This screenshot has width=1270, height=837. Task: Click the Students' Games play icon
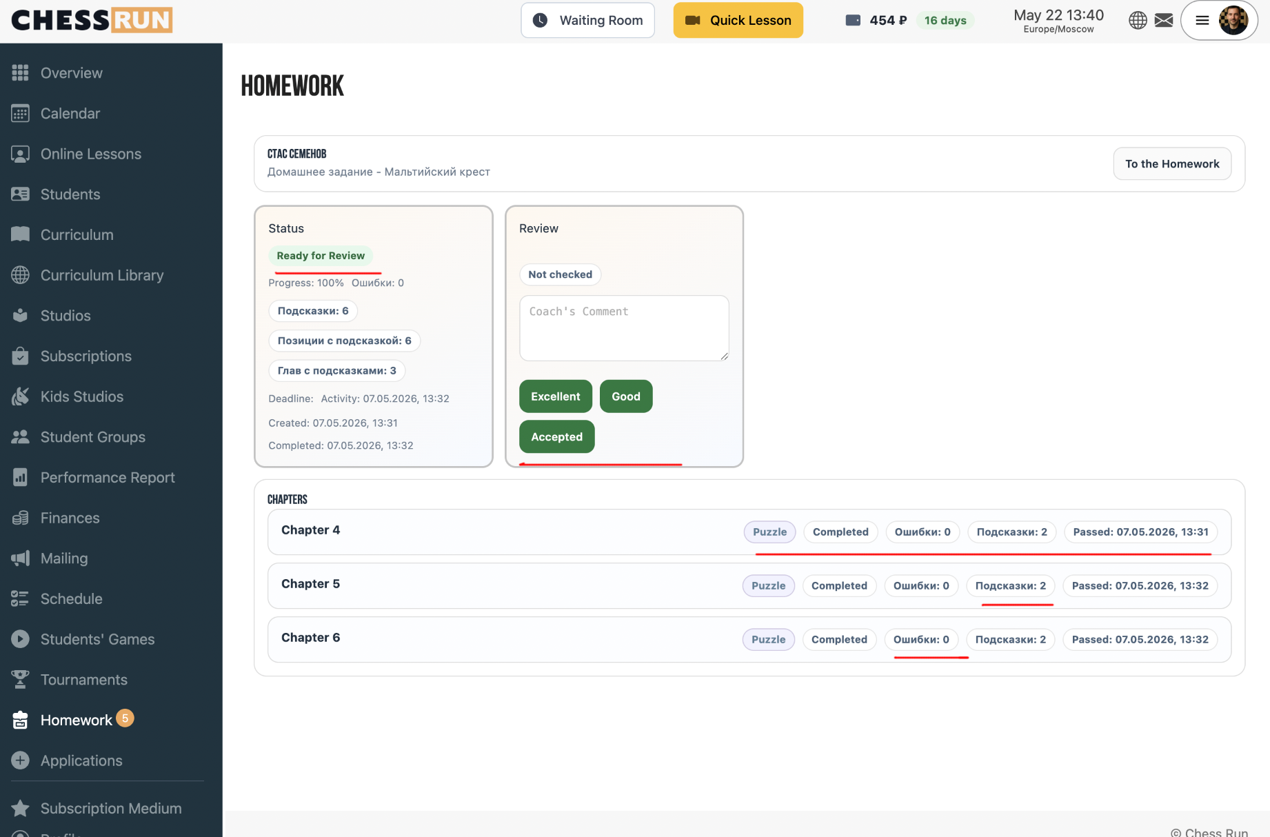click(21, 639)
